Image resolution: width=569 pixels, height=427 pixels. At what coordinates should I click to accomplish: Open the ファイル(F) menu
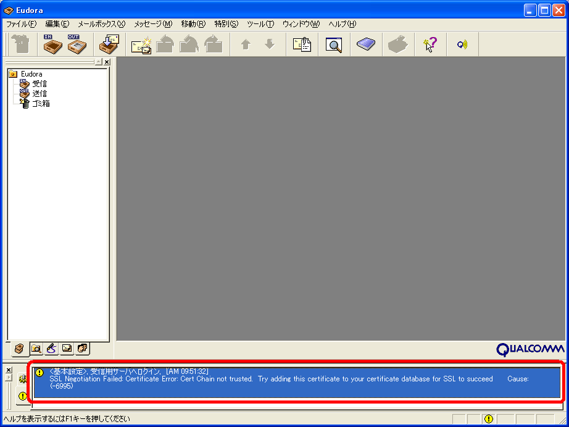coord(22,24)
